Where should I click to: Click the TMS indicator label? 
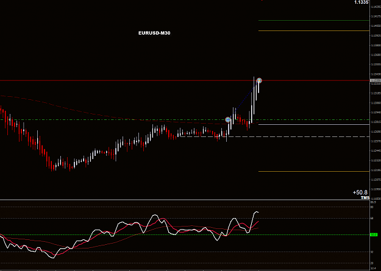(365, 198)
